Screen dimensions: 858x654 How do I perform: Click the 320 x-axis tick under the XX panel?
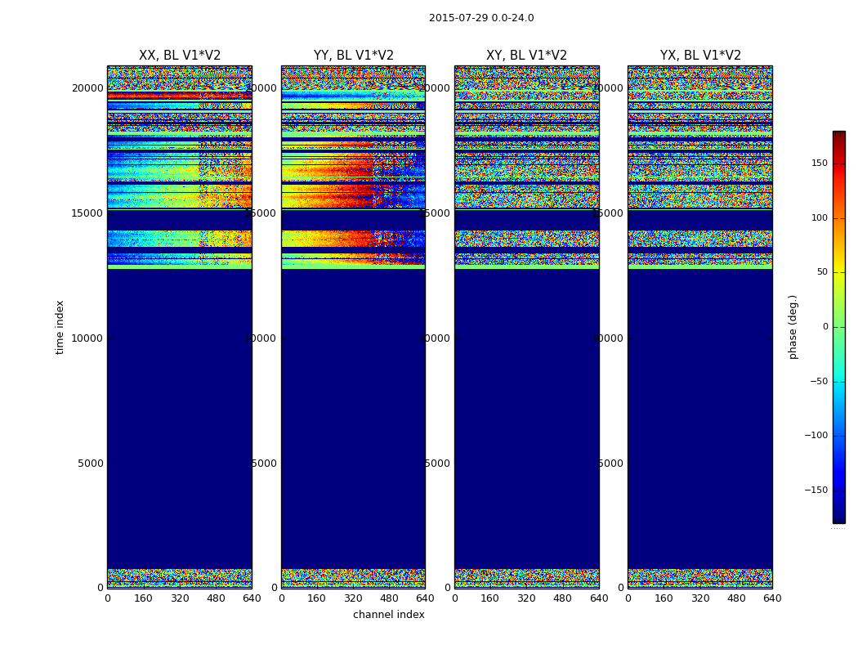(x=180, y=598)
